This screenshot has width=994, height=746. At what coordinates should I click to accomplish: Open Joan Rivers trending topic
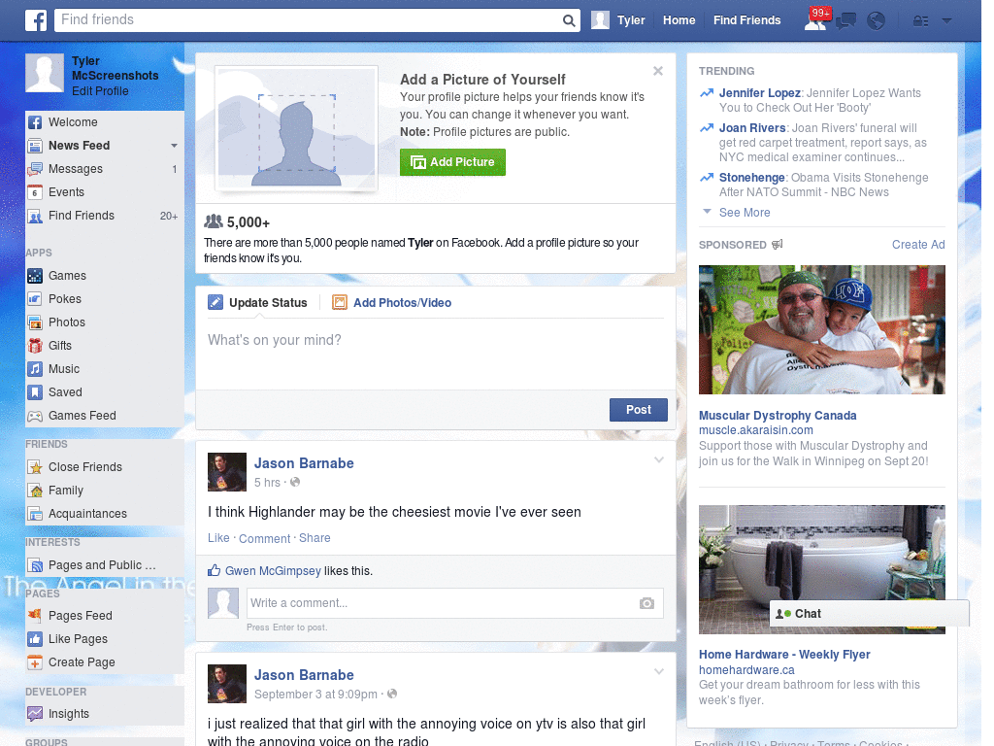[752, 128]
